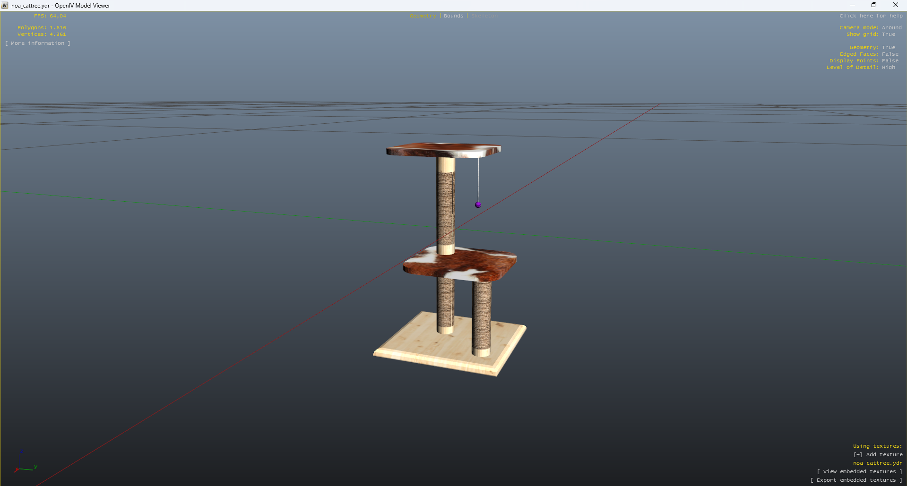Click Export embedded textures

[x=856, y=480]
